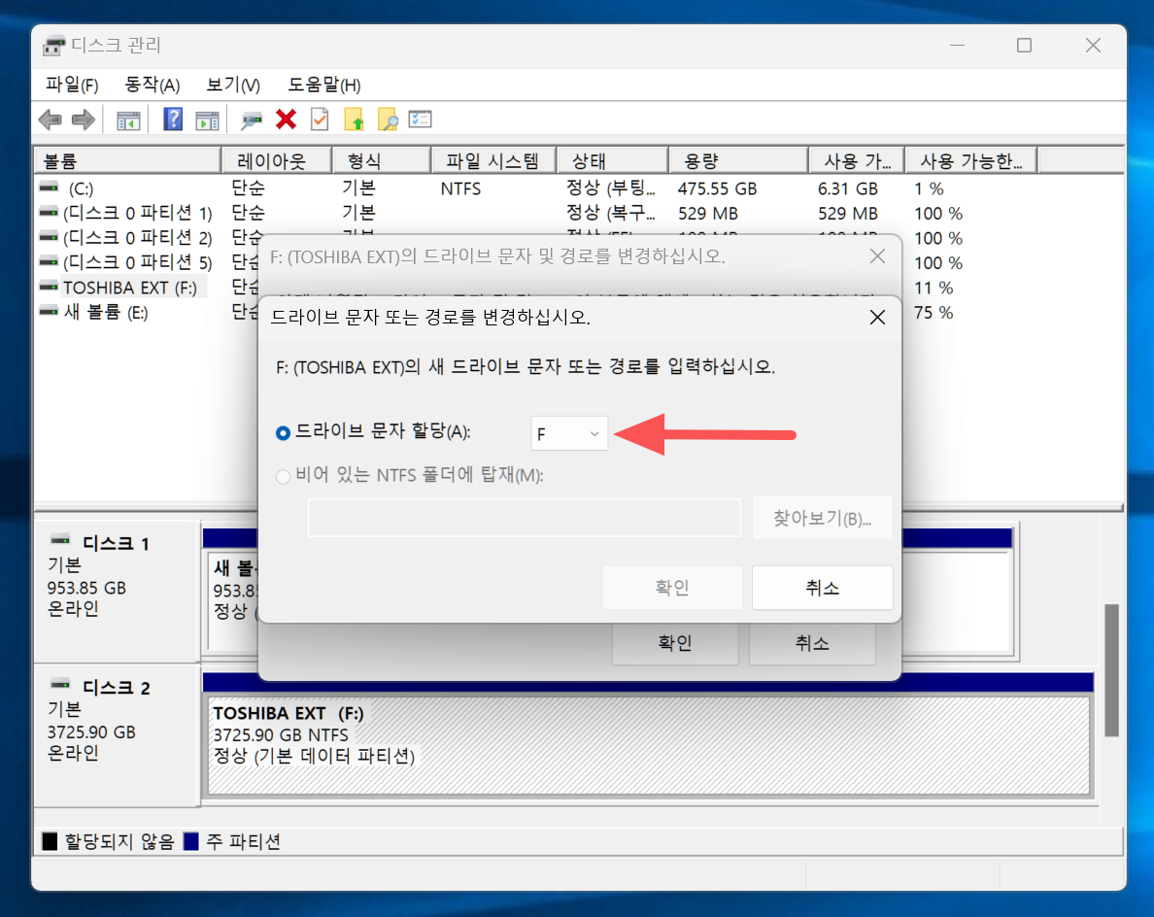Click the black 할당되지 않음 legend swatch

51,841
